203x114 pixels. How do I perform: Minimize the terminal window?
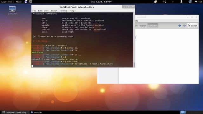tap(124, 7)
